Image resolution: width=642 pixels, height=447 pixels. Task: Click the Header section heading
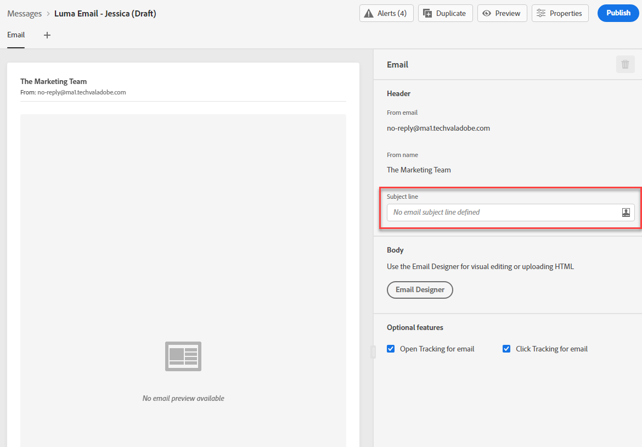[399, 94]
